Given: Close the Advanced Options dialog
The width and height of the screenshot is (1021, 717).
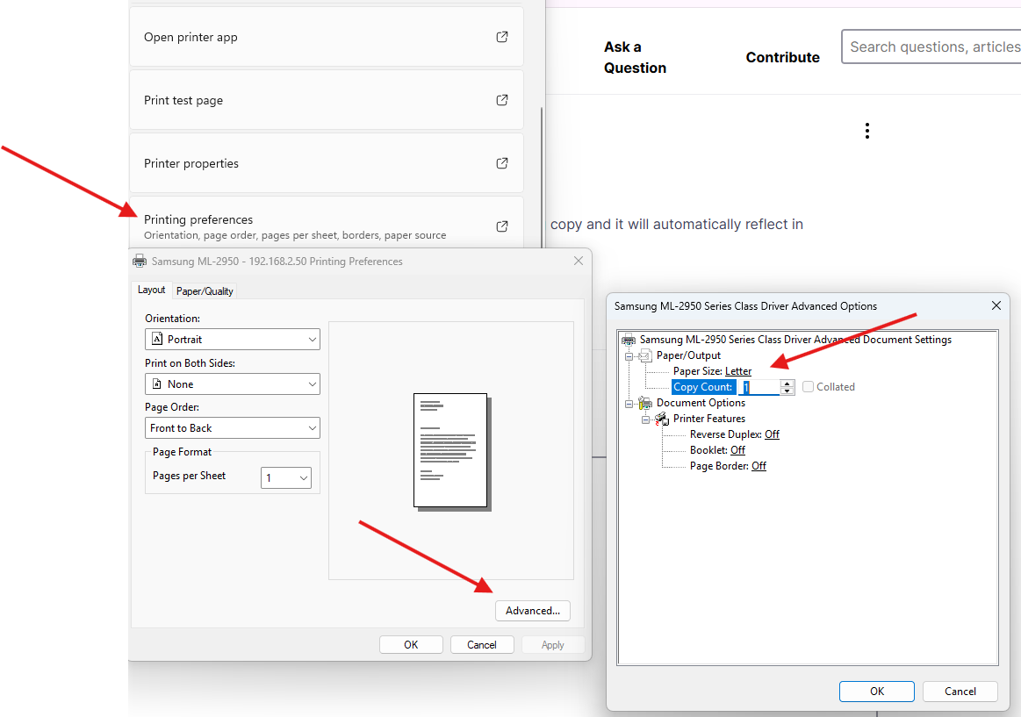Looking at the screenshot, I should pos(996,305).
